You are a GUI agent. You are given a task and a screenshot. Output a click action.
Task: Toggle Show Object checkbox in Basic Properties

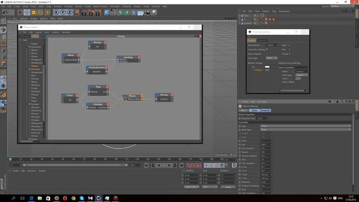(297, 82)
